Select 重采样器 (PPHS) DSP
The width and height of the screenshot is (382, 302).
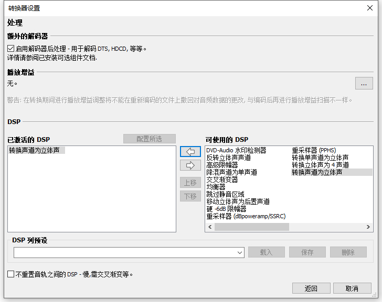[x=314, y=150]
